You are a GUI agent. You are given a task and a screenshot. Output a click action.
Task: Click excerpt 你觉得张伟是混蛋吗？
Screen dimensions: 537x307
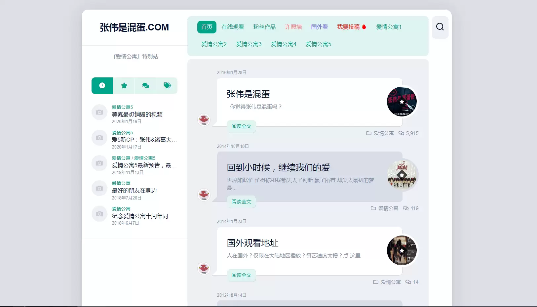point(256,107)
